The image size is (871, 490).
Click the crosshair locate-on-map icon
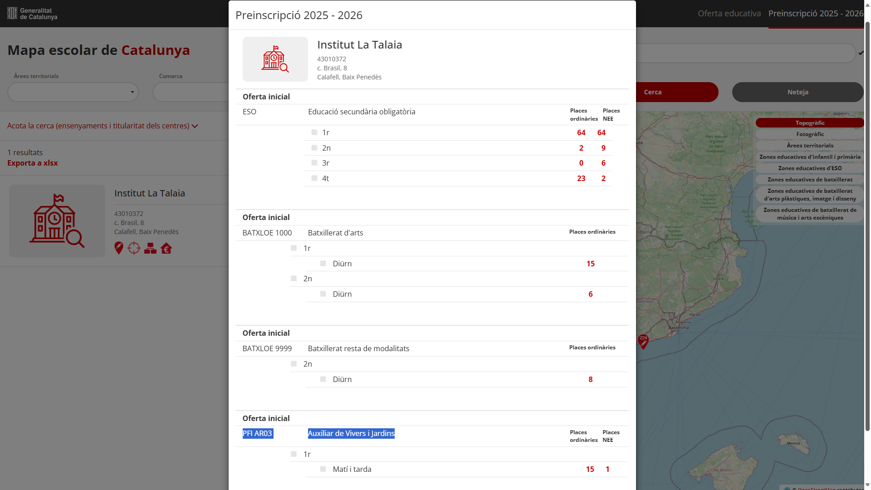tap(134, 248)
